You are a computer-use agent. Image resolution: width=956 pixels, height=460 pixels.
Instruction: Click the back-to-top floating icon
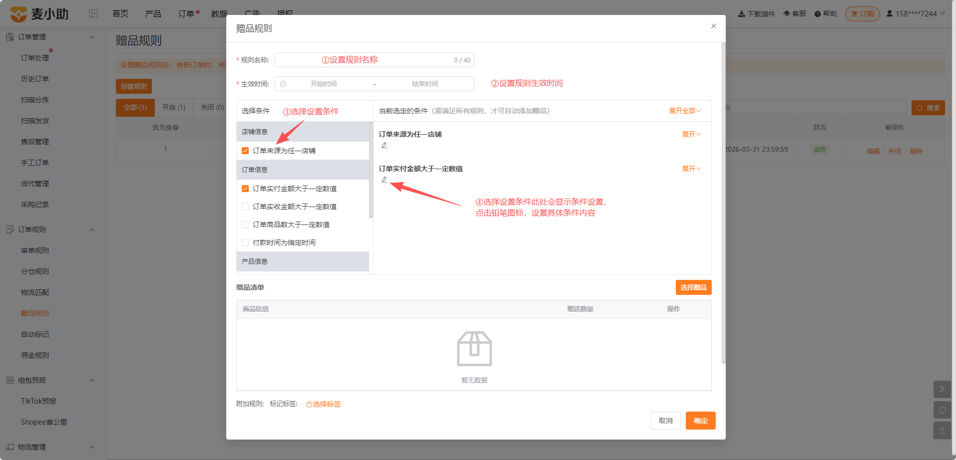pos(942,431)
